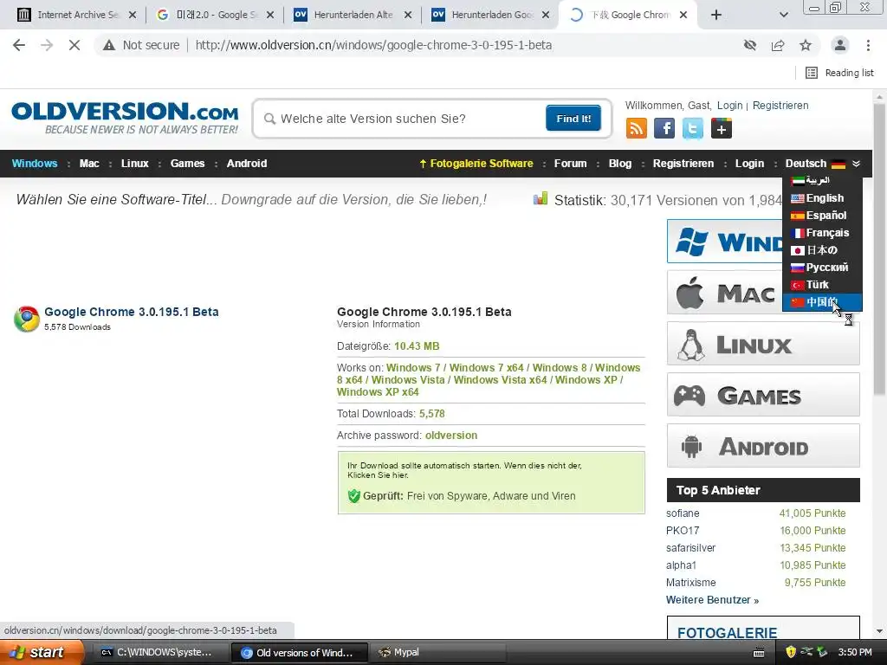Open the Android platform button
Viewport: 887px width, 665px height.
pos(763,446)
